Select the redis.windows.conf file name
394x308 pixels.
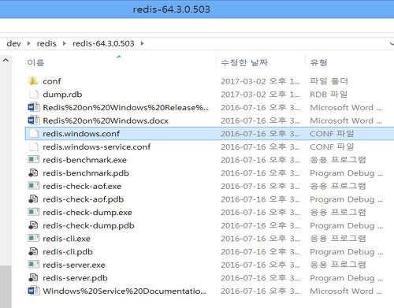coord(81,134)
